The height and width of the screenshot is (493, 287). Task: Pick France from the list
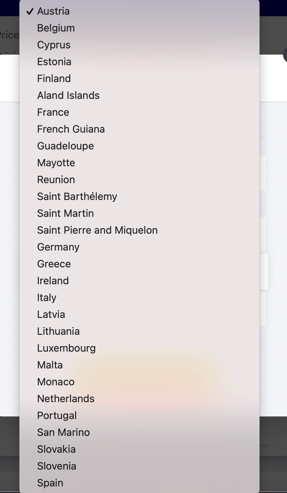click(53, 112)
